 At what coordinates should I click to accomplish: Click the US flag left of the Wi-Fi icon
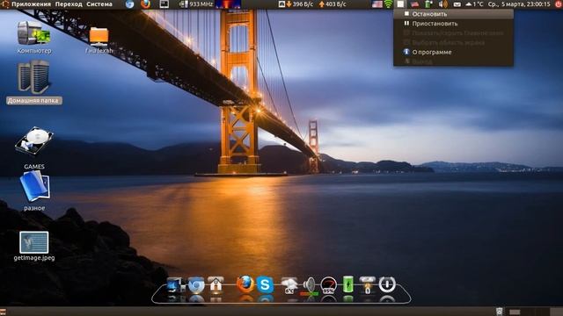tap(377, 4)
